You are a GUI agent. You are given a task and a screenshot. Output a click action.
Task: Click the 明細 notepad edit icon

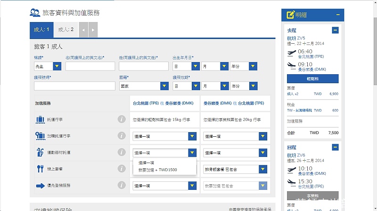point(290,15)
